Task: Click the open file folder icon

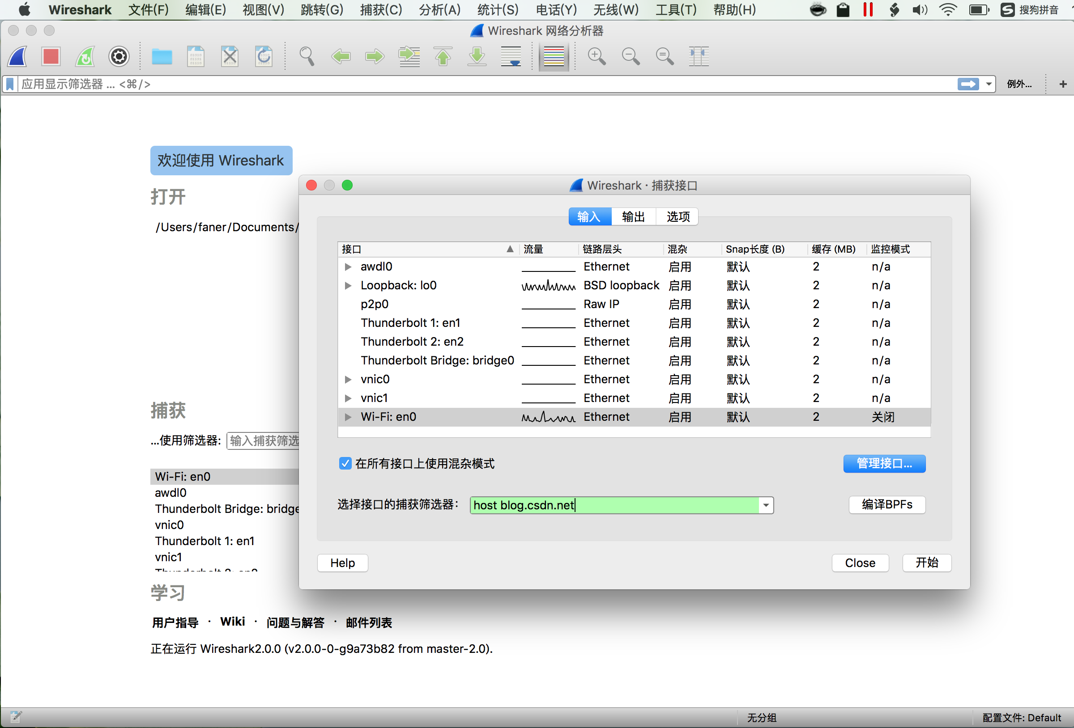Action: [162, 56]
